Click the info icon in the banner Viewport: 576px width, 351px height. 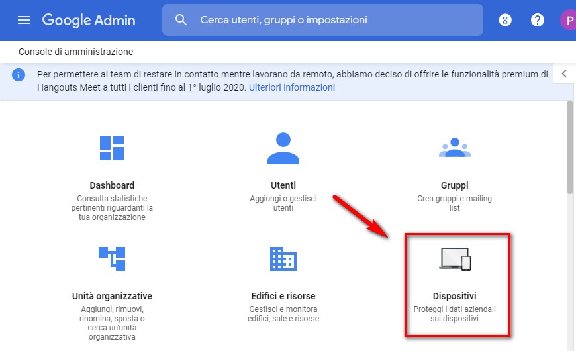pos(19,75)
